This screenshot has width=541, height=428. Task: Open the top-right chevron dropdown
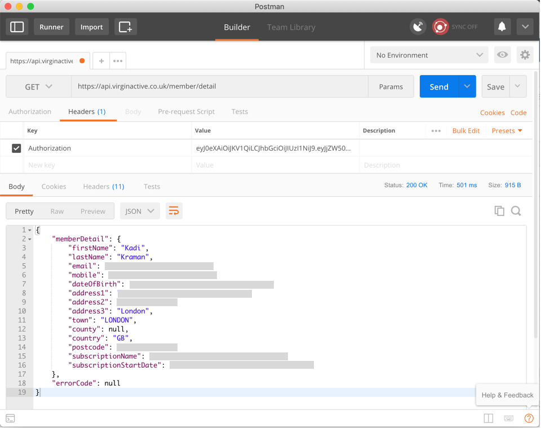pyautogui.click(x=525, y=27)
